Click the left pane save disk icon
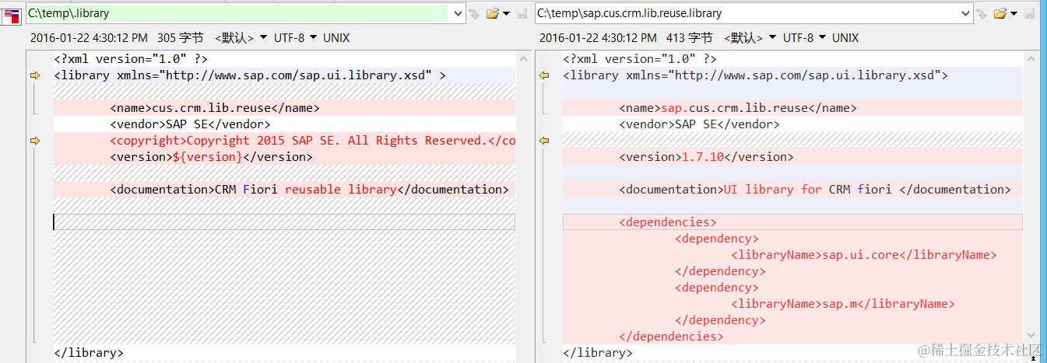Image resolution: width=1047 pixels, height=363 pixels. pyautogui.click(x=521, y=13)
